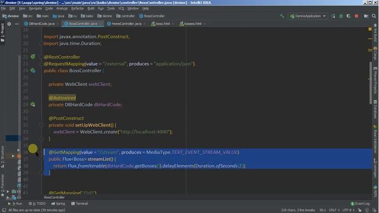Open the VCS menu
The width and height of the screenshot is (379, 213).
pos(121,8)
